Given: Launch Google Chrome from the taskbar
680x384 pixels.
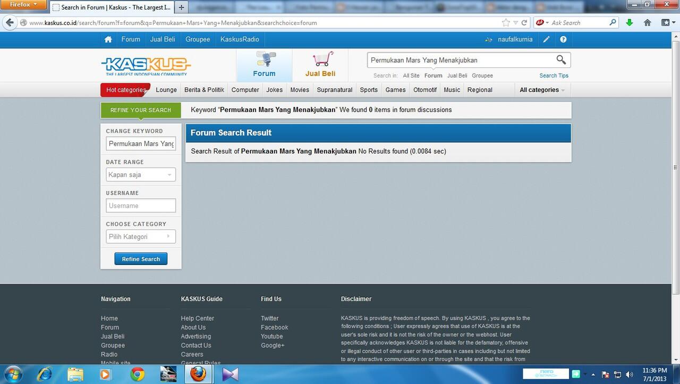Looking at the screenshot, I should [137, 374].
